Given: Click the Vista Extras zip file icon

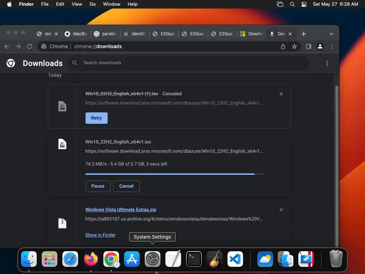Looking at the screenshot, I should coord(62,223).
